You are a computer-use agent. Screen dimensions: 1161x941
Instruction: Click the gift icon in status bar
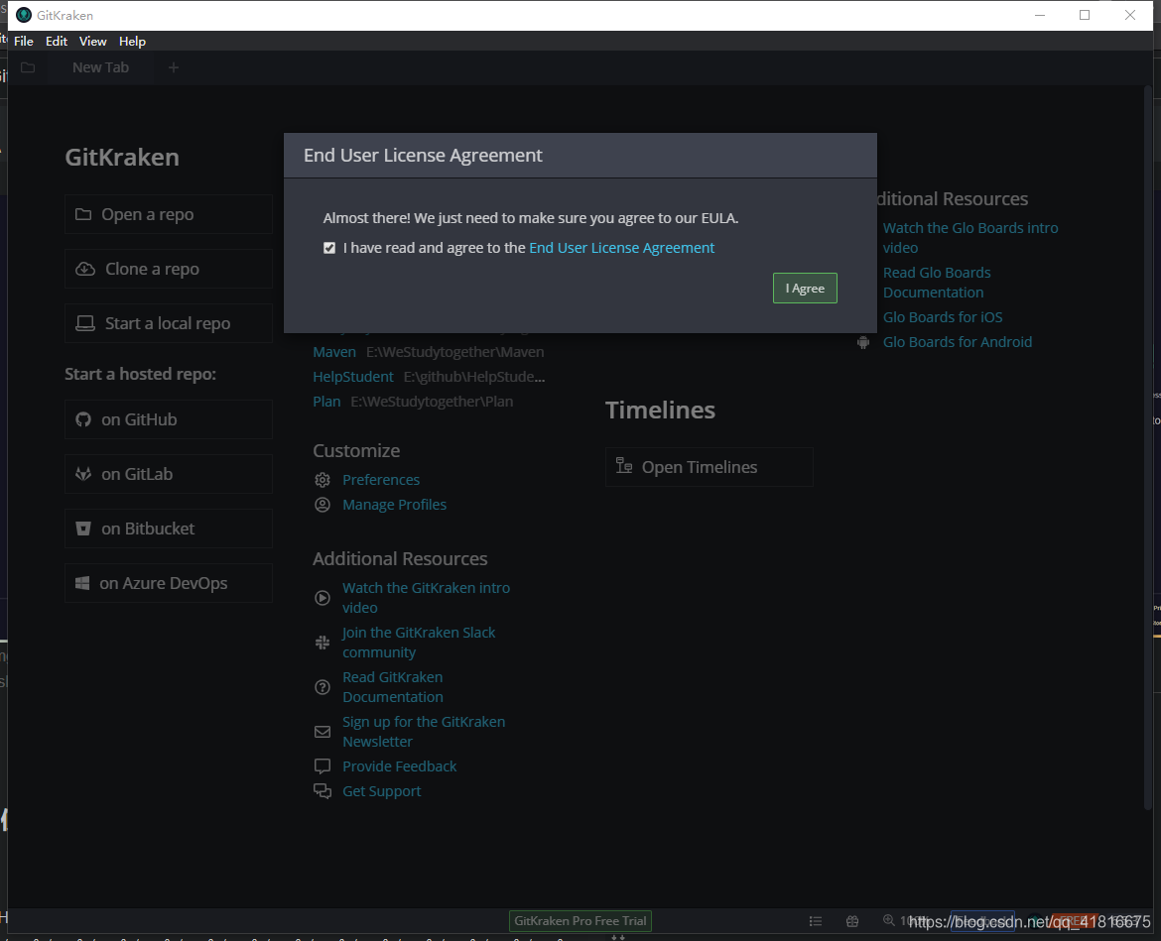(x=852, y=921)
